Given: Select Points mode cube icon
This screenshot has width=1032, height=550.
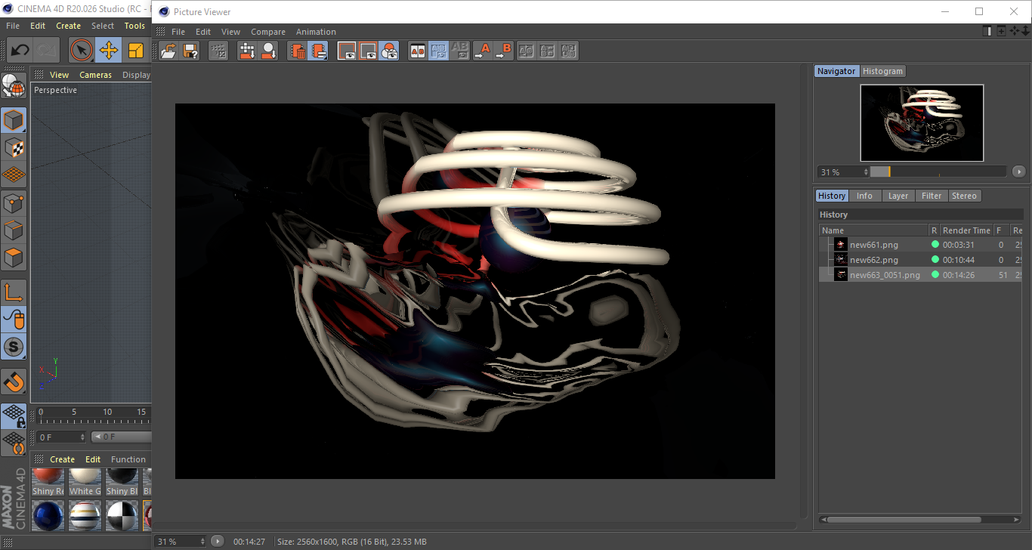Looking at the screenshot, I should [x=14, y=202].
